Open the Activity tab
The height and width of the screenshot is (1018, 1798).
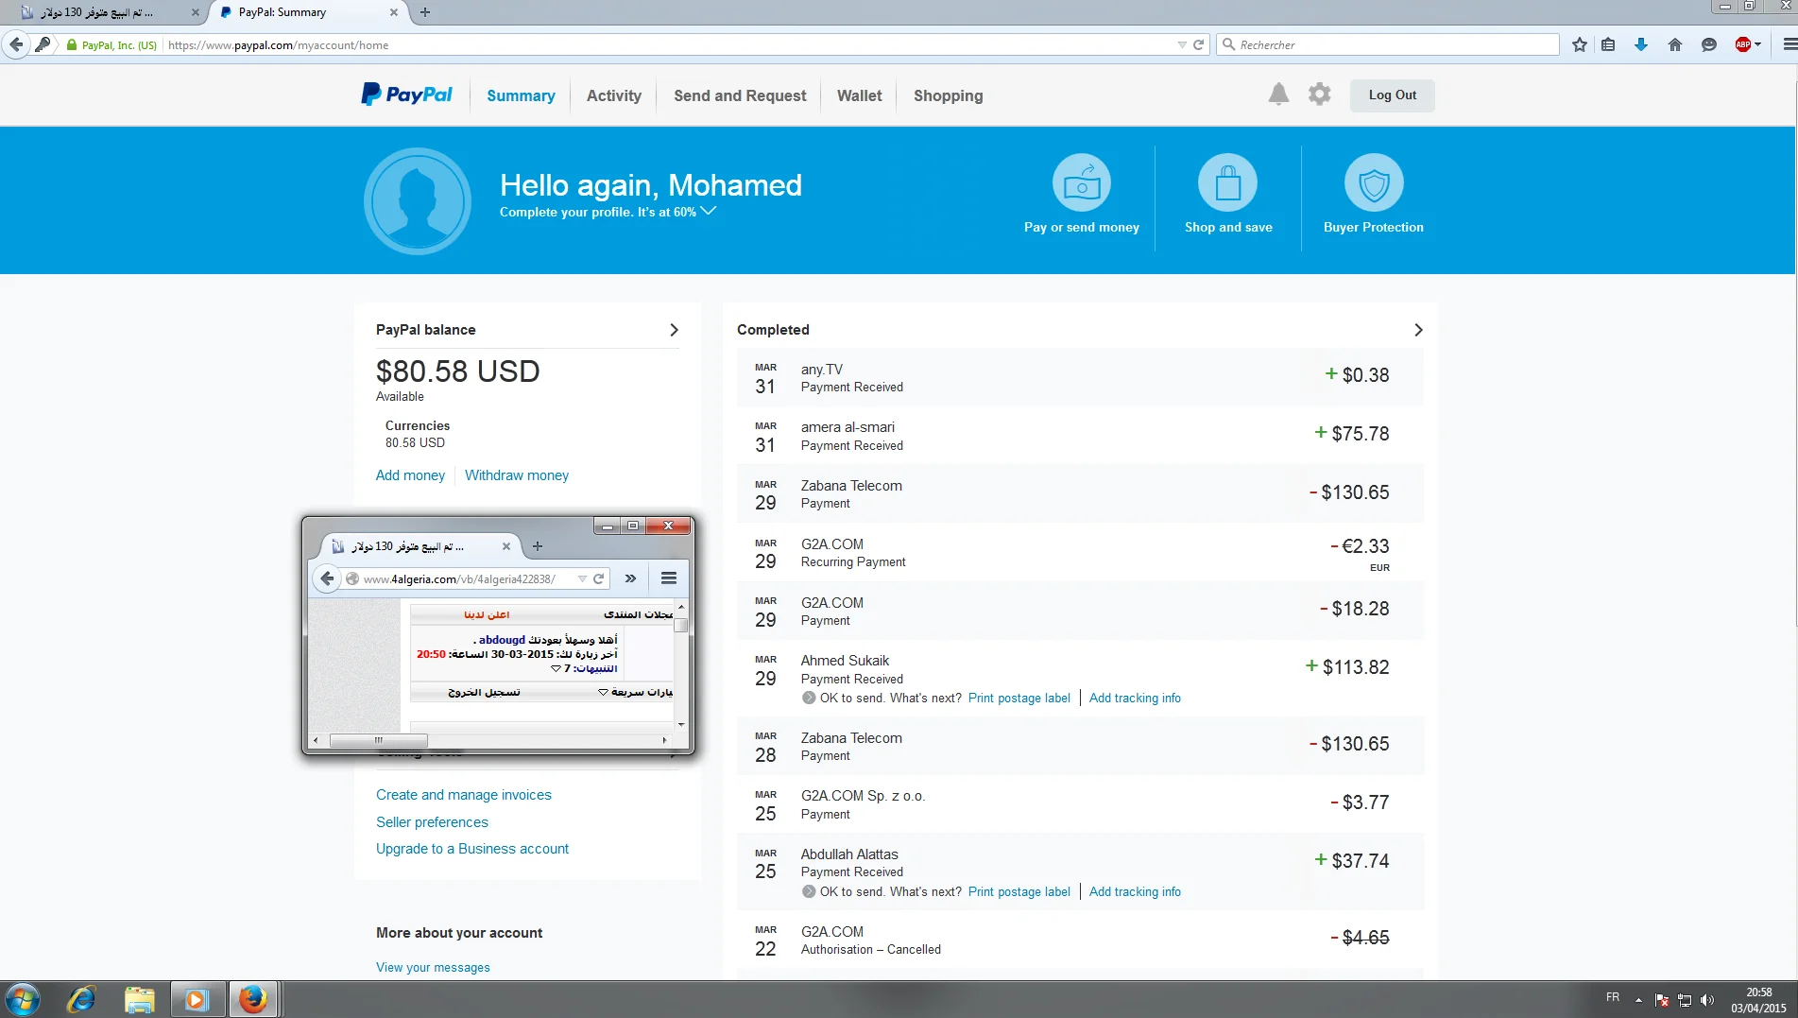click(613, 95)
